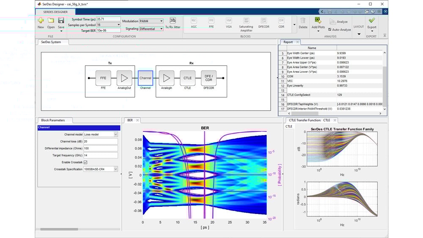Switch to the SerDes System tab
Screen dimensions: 423x238
(51, 42)
